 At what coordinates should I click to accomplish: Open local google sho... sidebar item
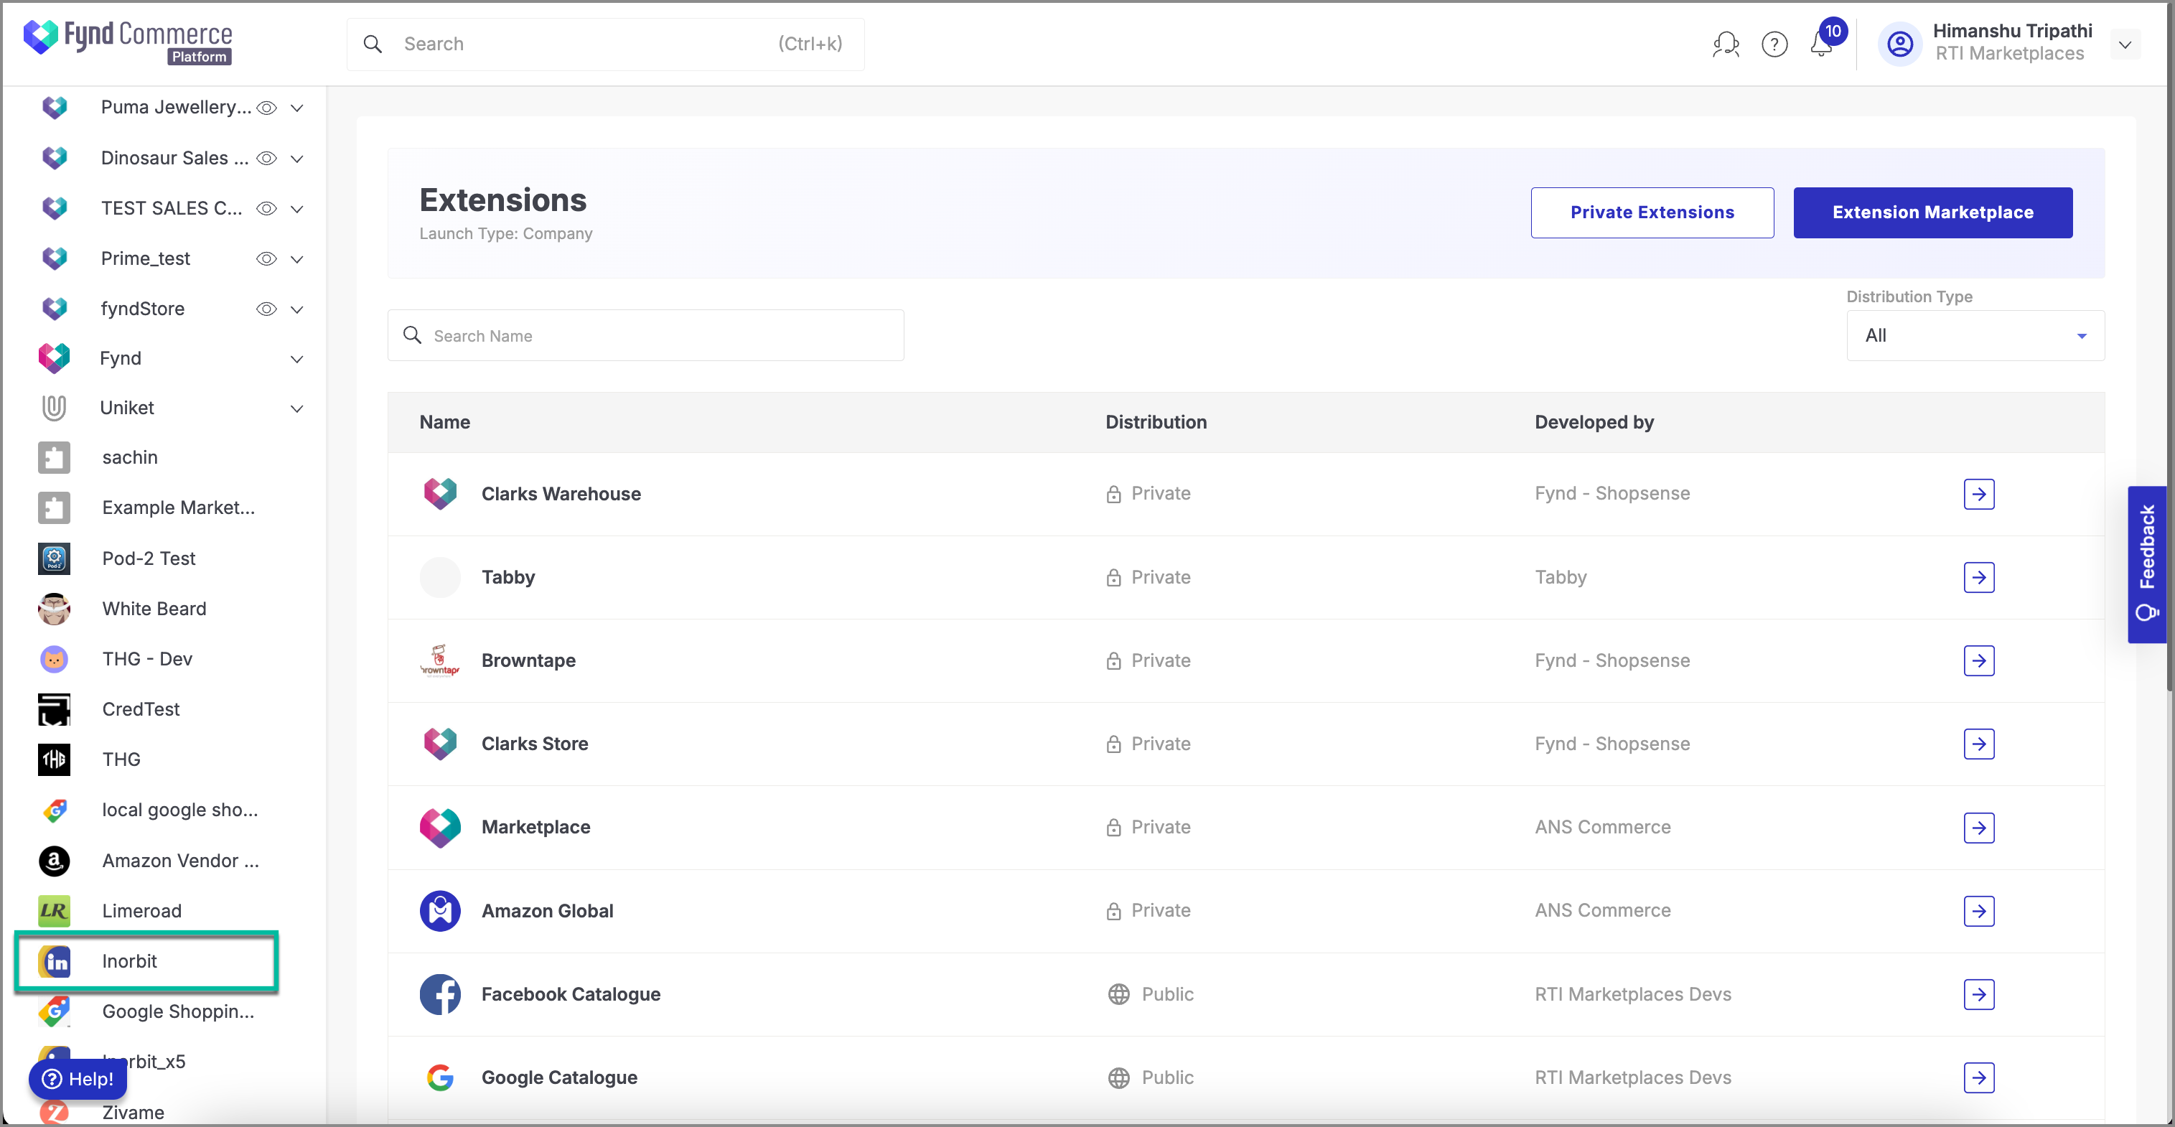tap(179, 810)
